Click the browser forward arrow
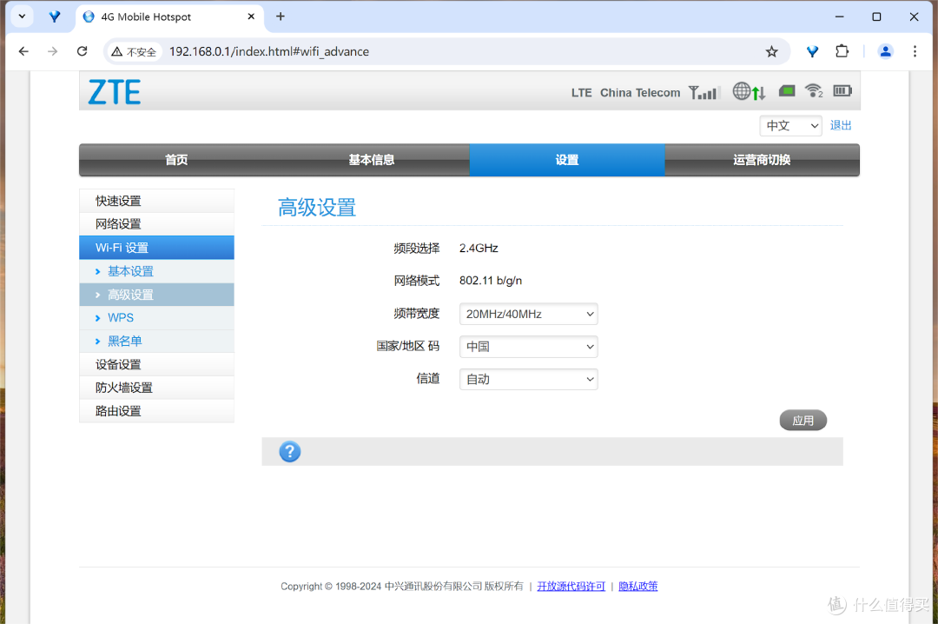 pos(53,51)
